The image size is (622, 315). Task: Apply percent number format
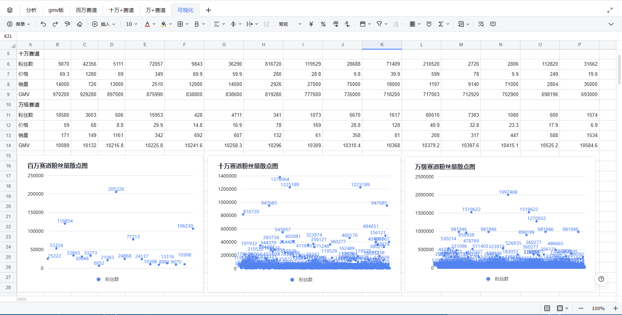[x=323, y=24]
